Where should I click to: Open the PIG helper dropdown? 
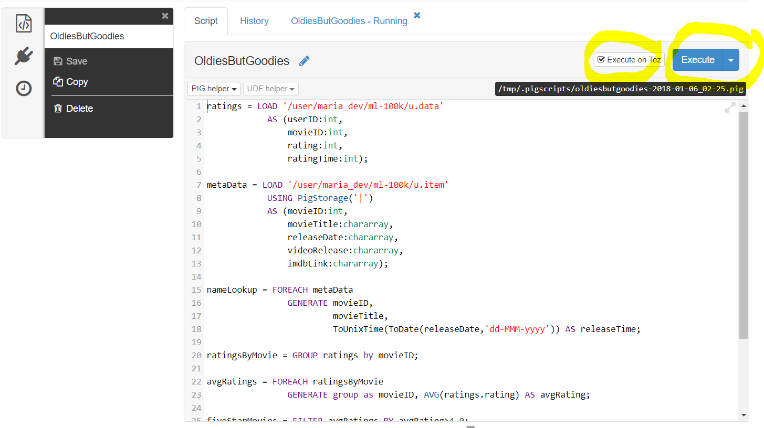pyautogui.click(x=214, y=89)
